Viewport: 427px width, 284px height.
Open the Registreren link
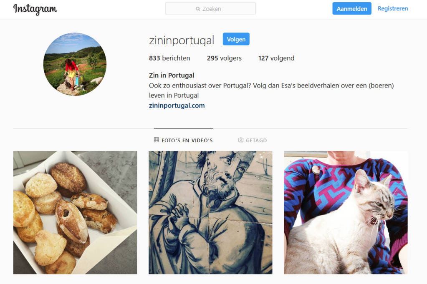pyautogui.click(x=393, y=8)
